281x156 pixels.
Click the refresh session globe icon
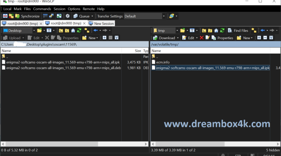(x=171, y=16)
